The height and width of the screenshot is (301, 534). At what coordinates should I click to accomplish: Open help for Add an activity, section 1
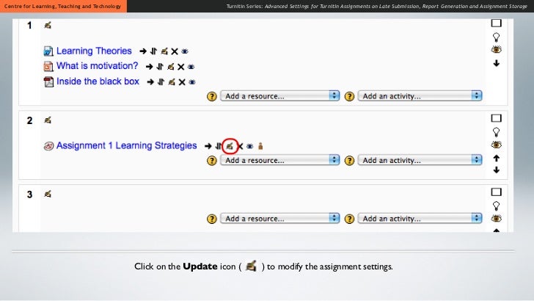click(x=349, y=96)
